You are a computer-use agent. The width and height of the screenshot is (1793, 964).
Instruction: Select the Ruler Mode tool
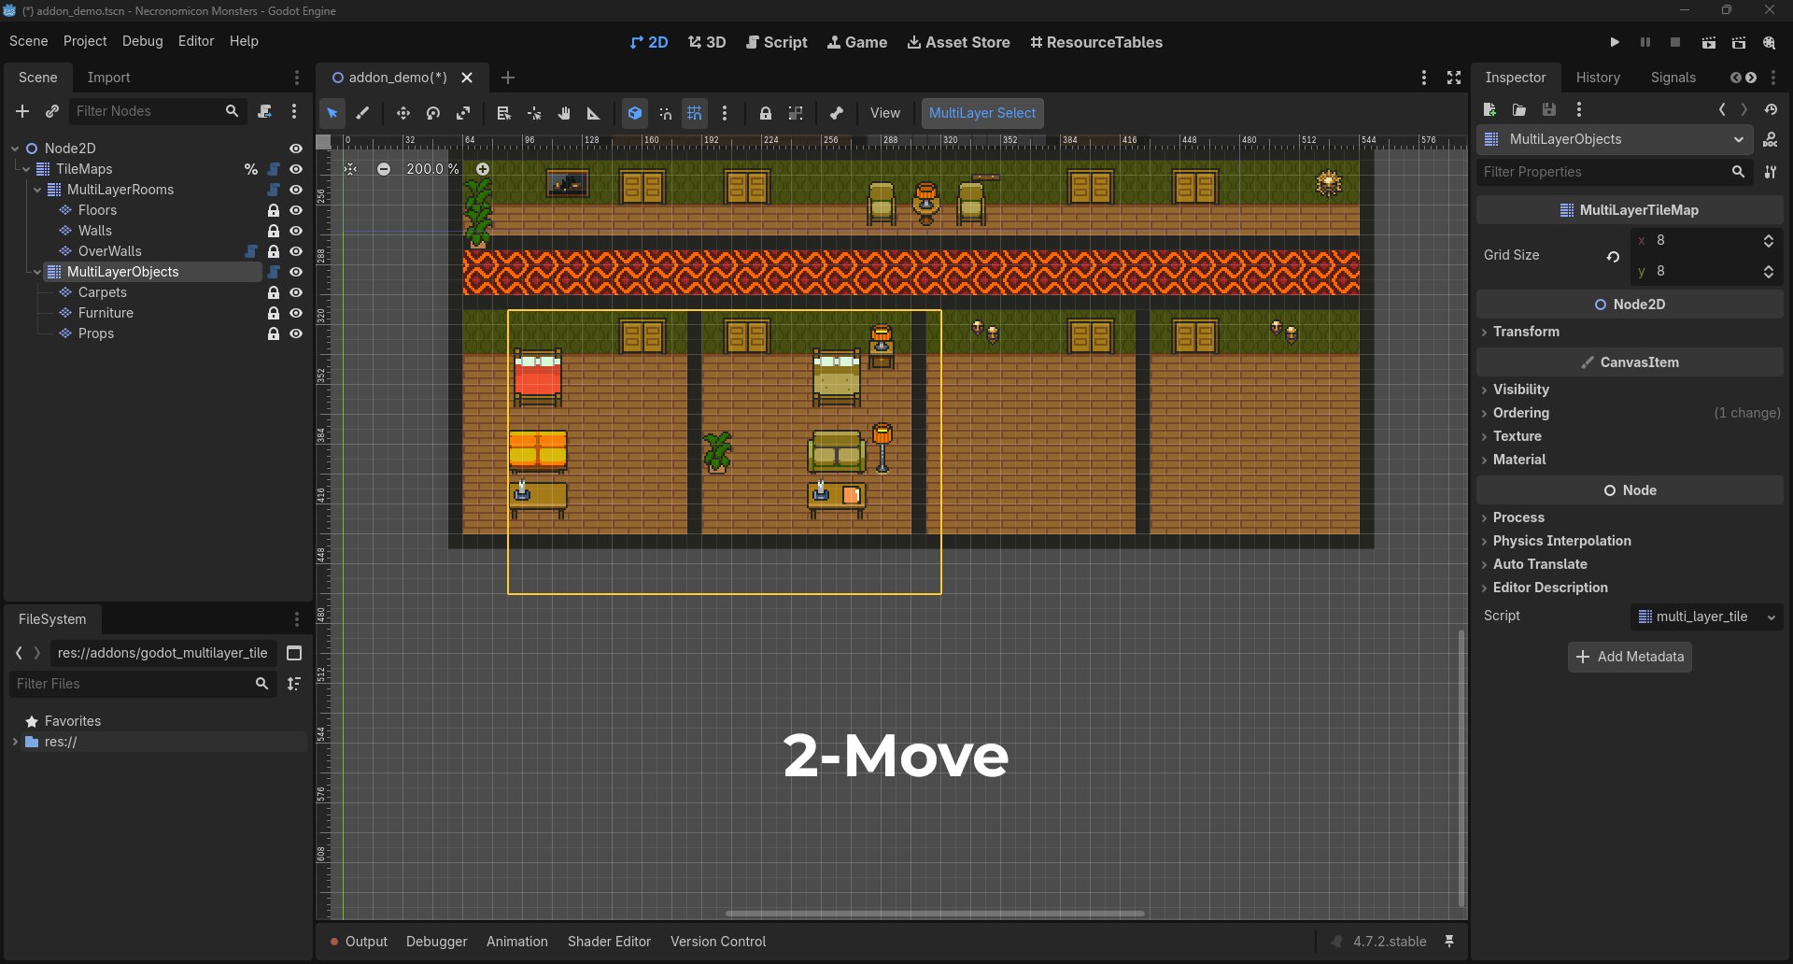(x=594, y=113)
